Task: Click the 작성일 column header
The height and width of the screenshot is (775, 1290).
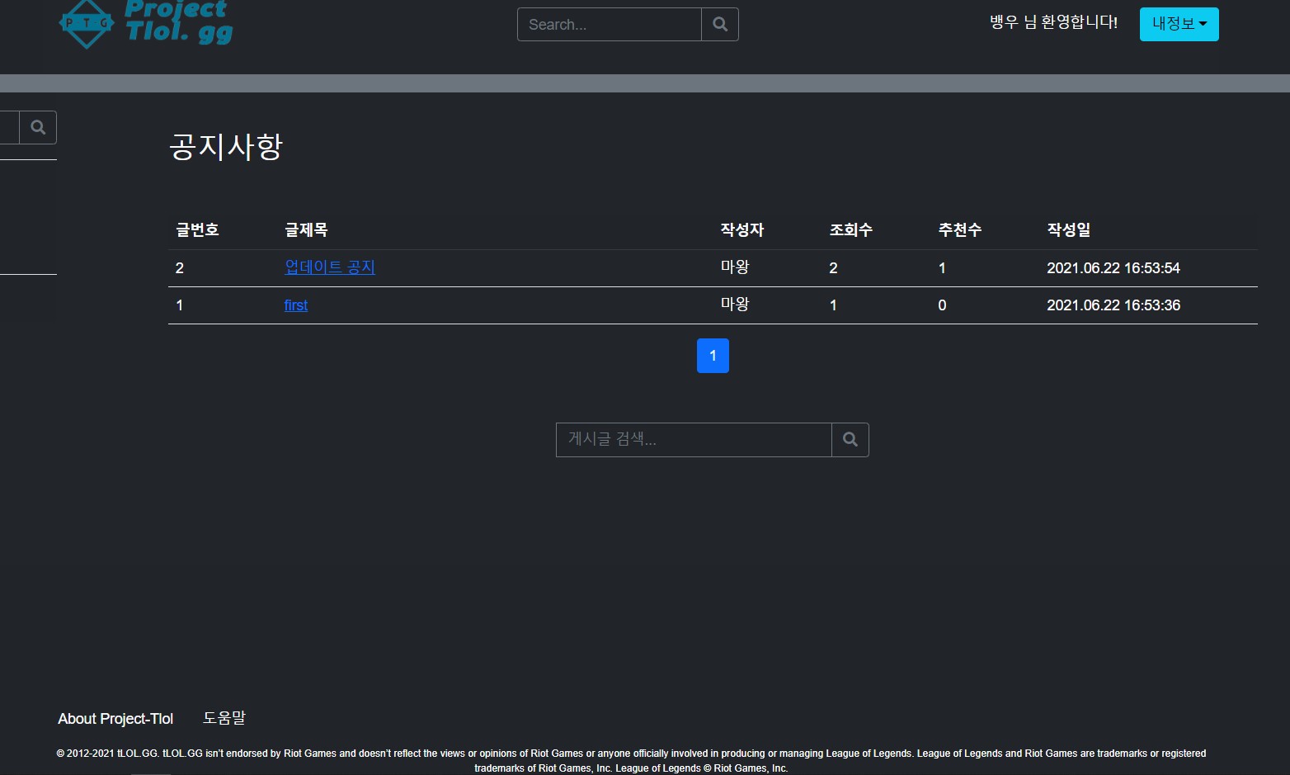Action: (x=1069, y=230)
